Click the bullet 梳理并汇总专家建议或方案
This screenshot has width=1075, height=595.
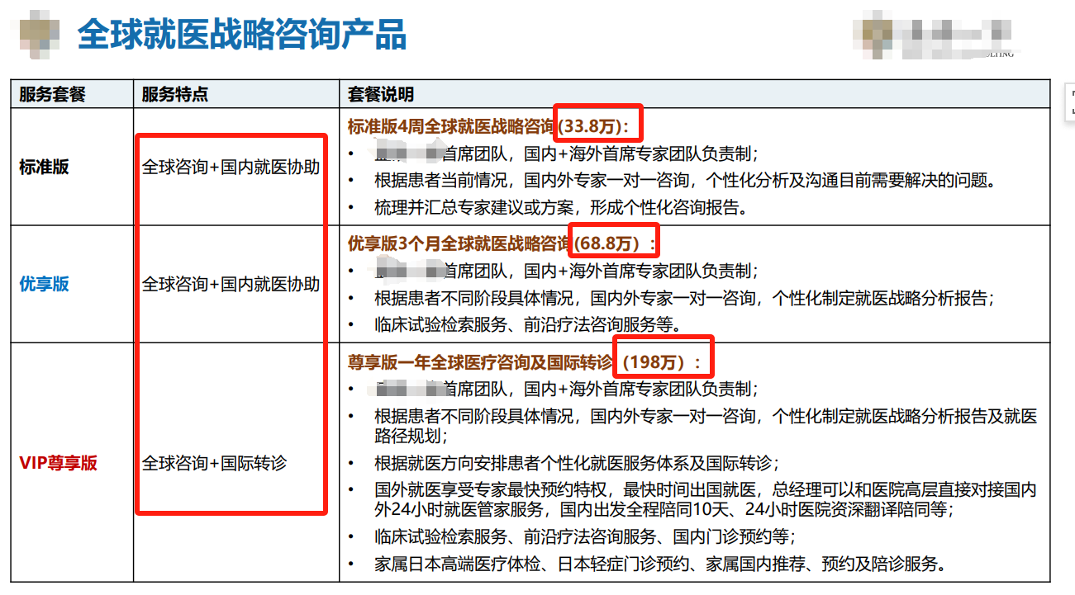click(x=560, y=208)
